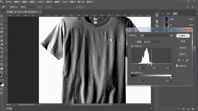Image resolution: width=198 pixels, height=111 pixels.
Task: Switch to the 3D panel tab
Action: 163,14
